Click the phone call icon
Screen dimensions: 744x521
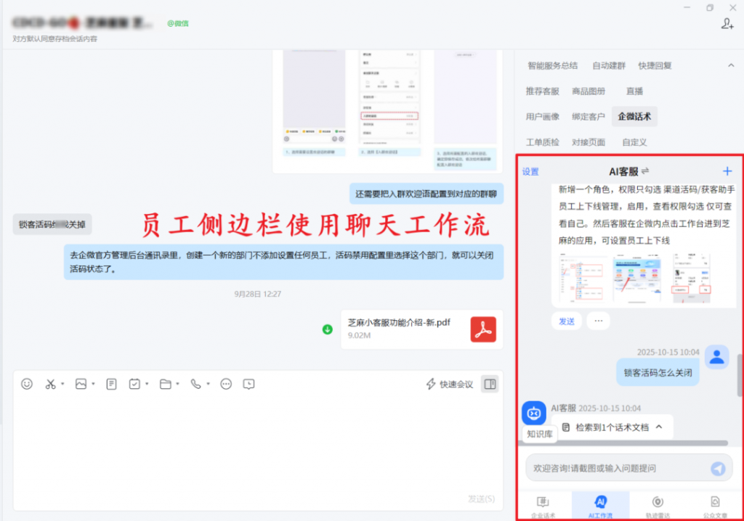pos(195,384)
